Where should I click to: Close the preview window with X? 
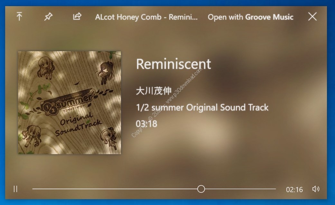[x=312, y=16]
